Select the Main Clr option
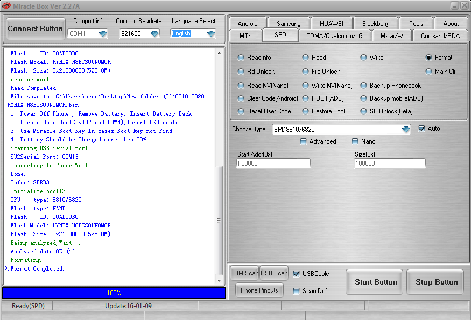Screen dimensions: 471x320 tap(428, 72)
